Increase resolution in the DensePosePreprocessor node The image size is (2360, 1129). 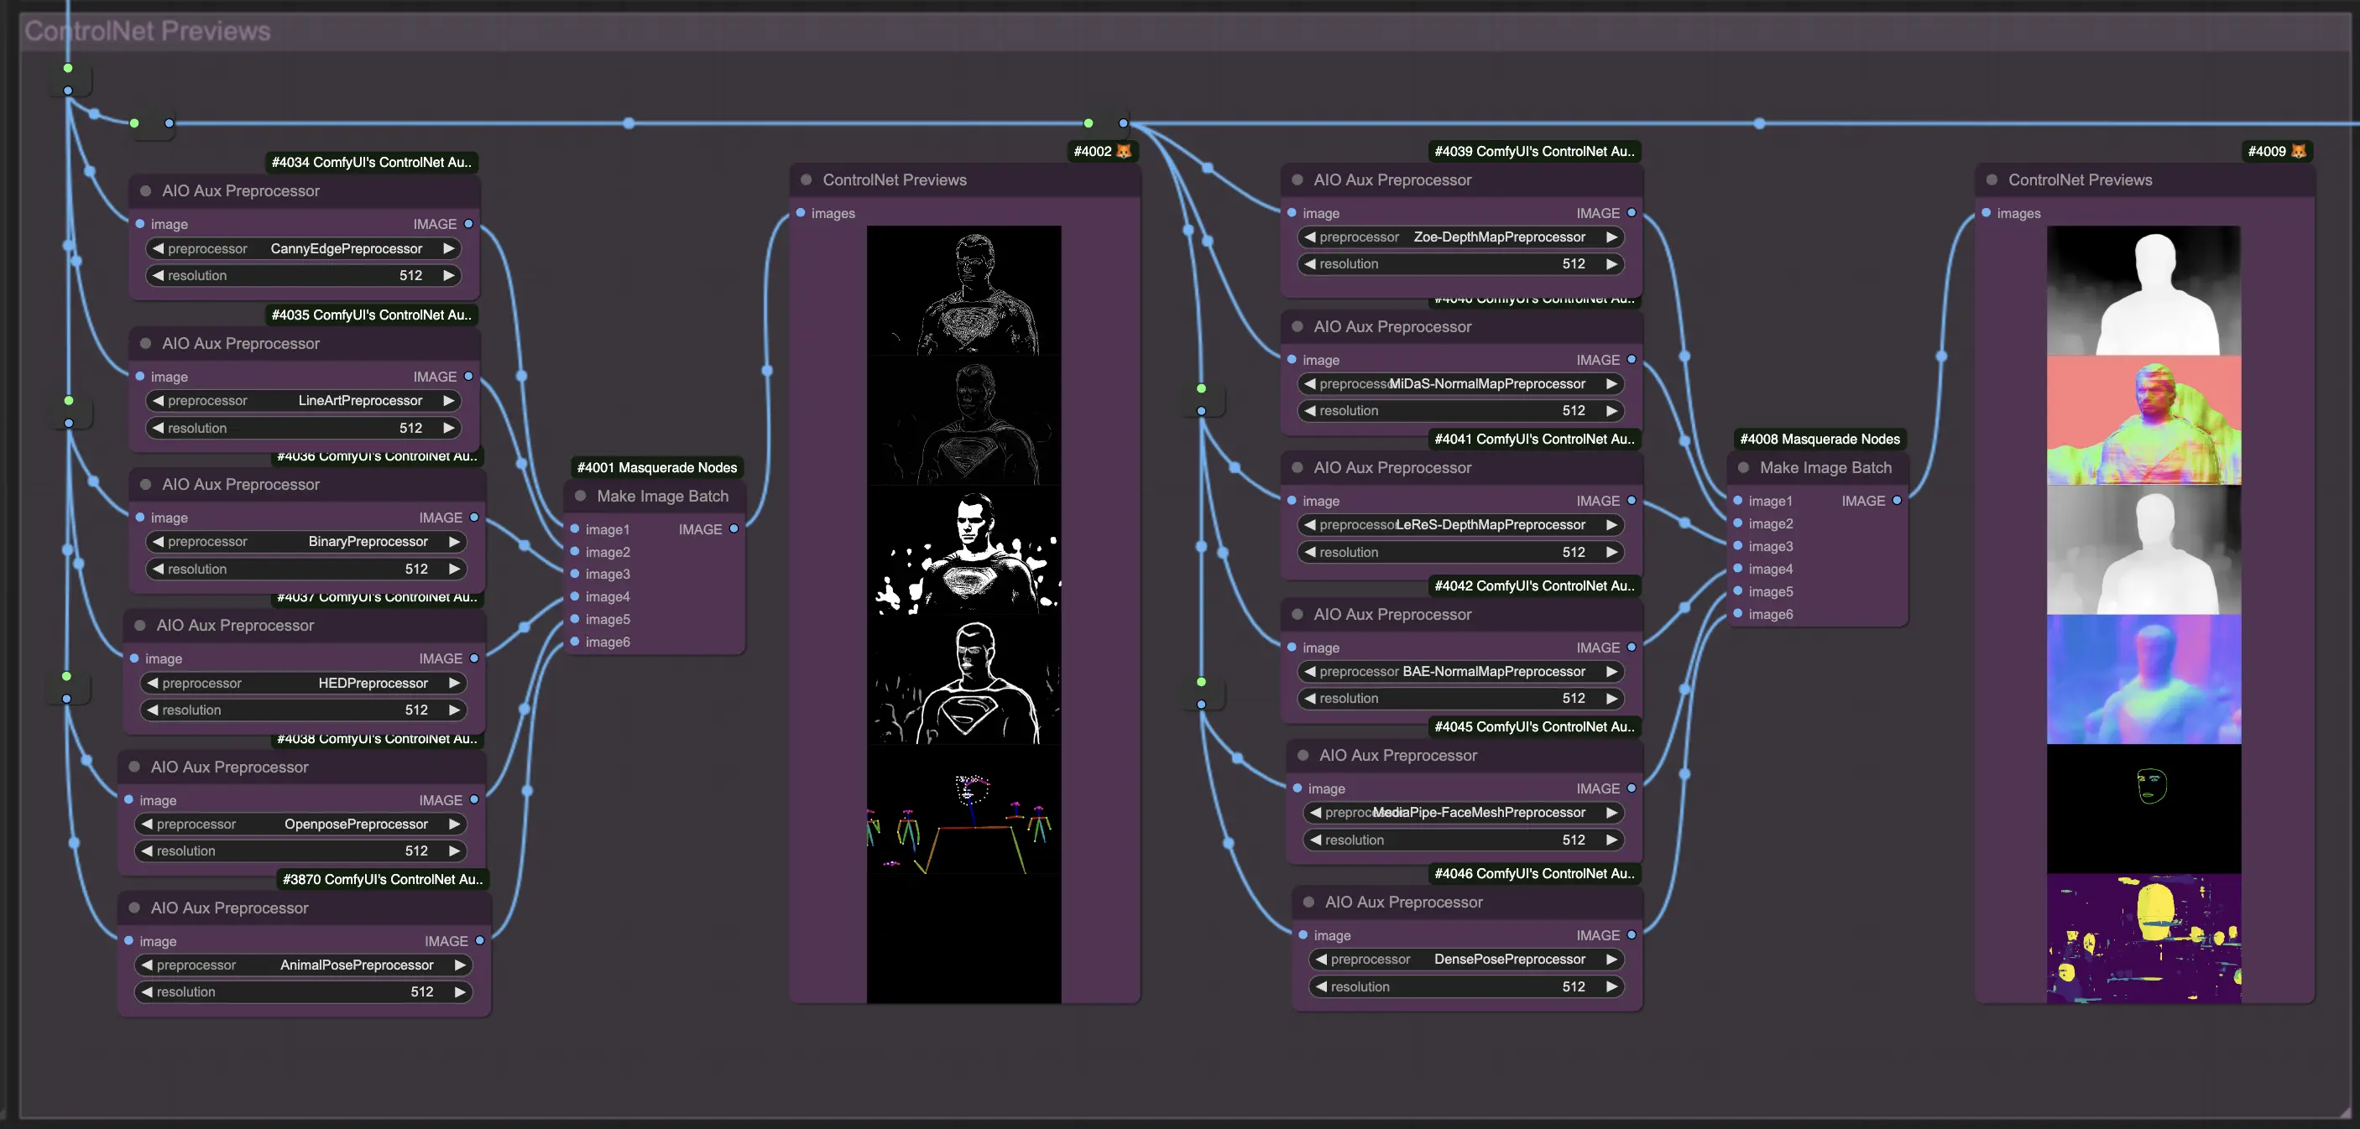coord(1611,987)
